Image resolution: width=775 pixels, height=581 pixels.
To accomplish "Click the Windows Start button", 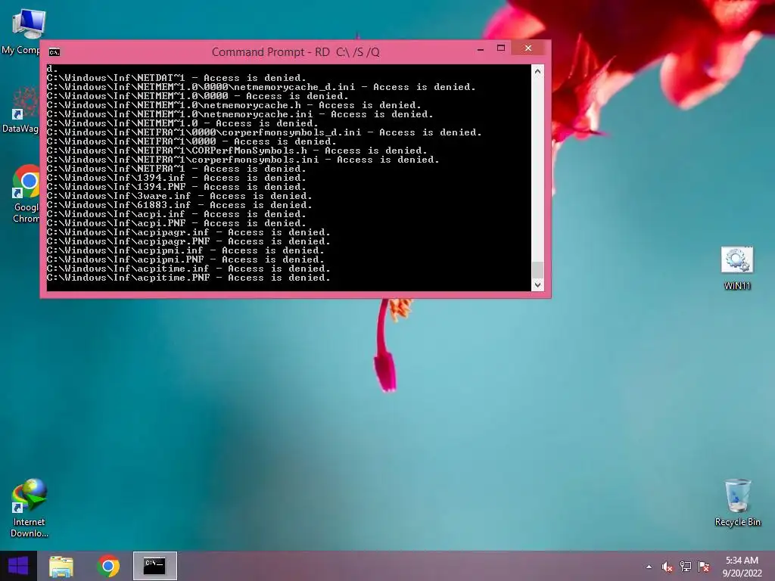I will pyautogui.click(x=18, y=566).
